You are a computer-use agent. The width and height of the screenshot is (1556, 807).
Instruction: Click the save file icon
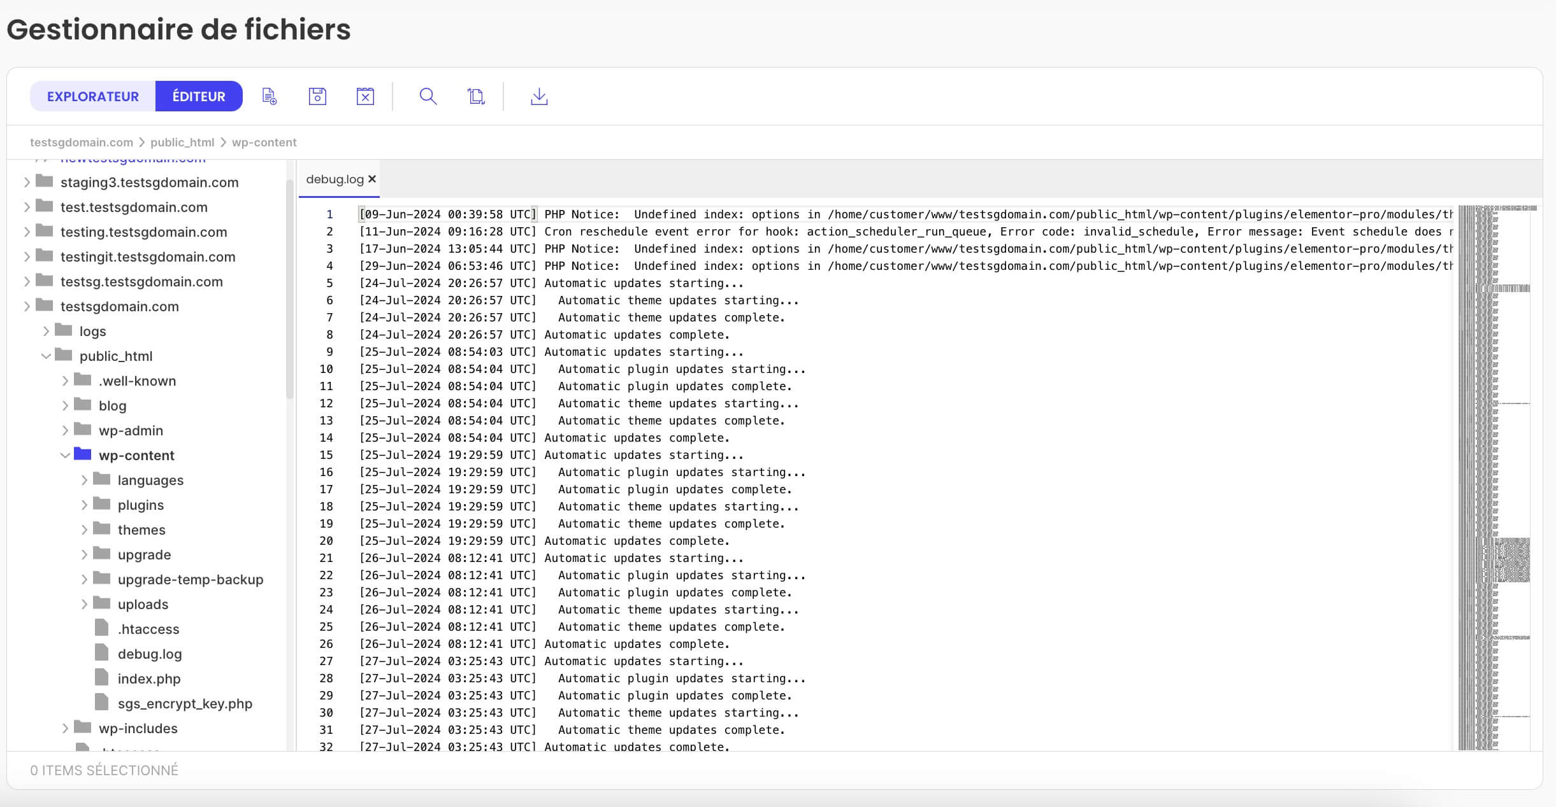coord(317,96)
